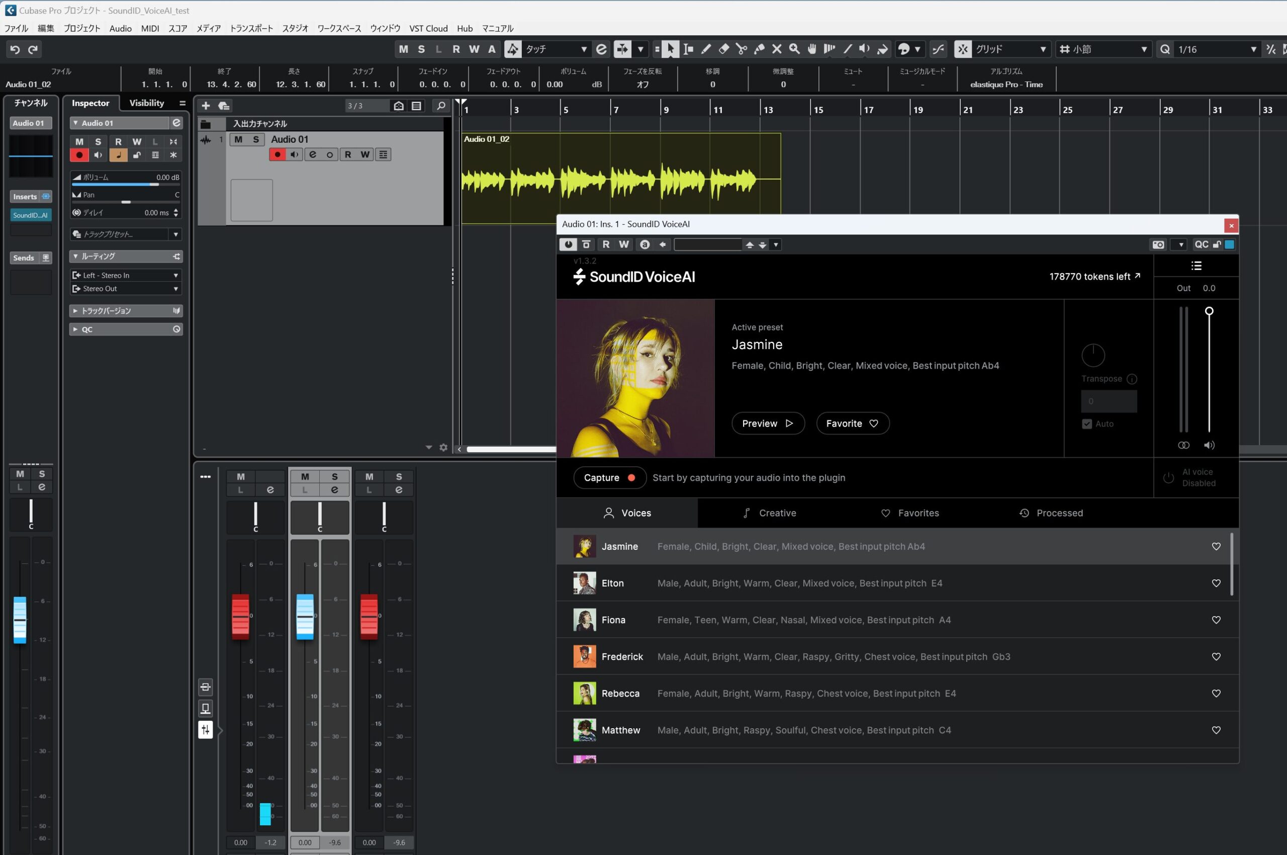Click the plugin stereo link icon

click(1183, 445)
